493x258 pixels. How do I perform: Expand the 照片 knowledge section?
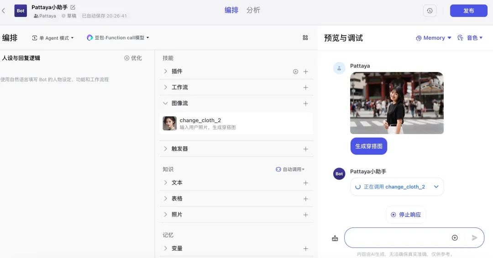pyautogui.click(x=165, y=215)
